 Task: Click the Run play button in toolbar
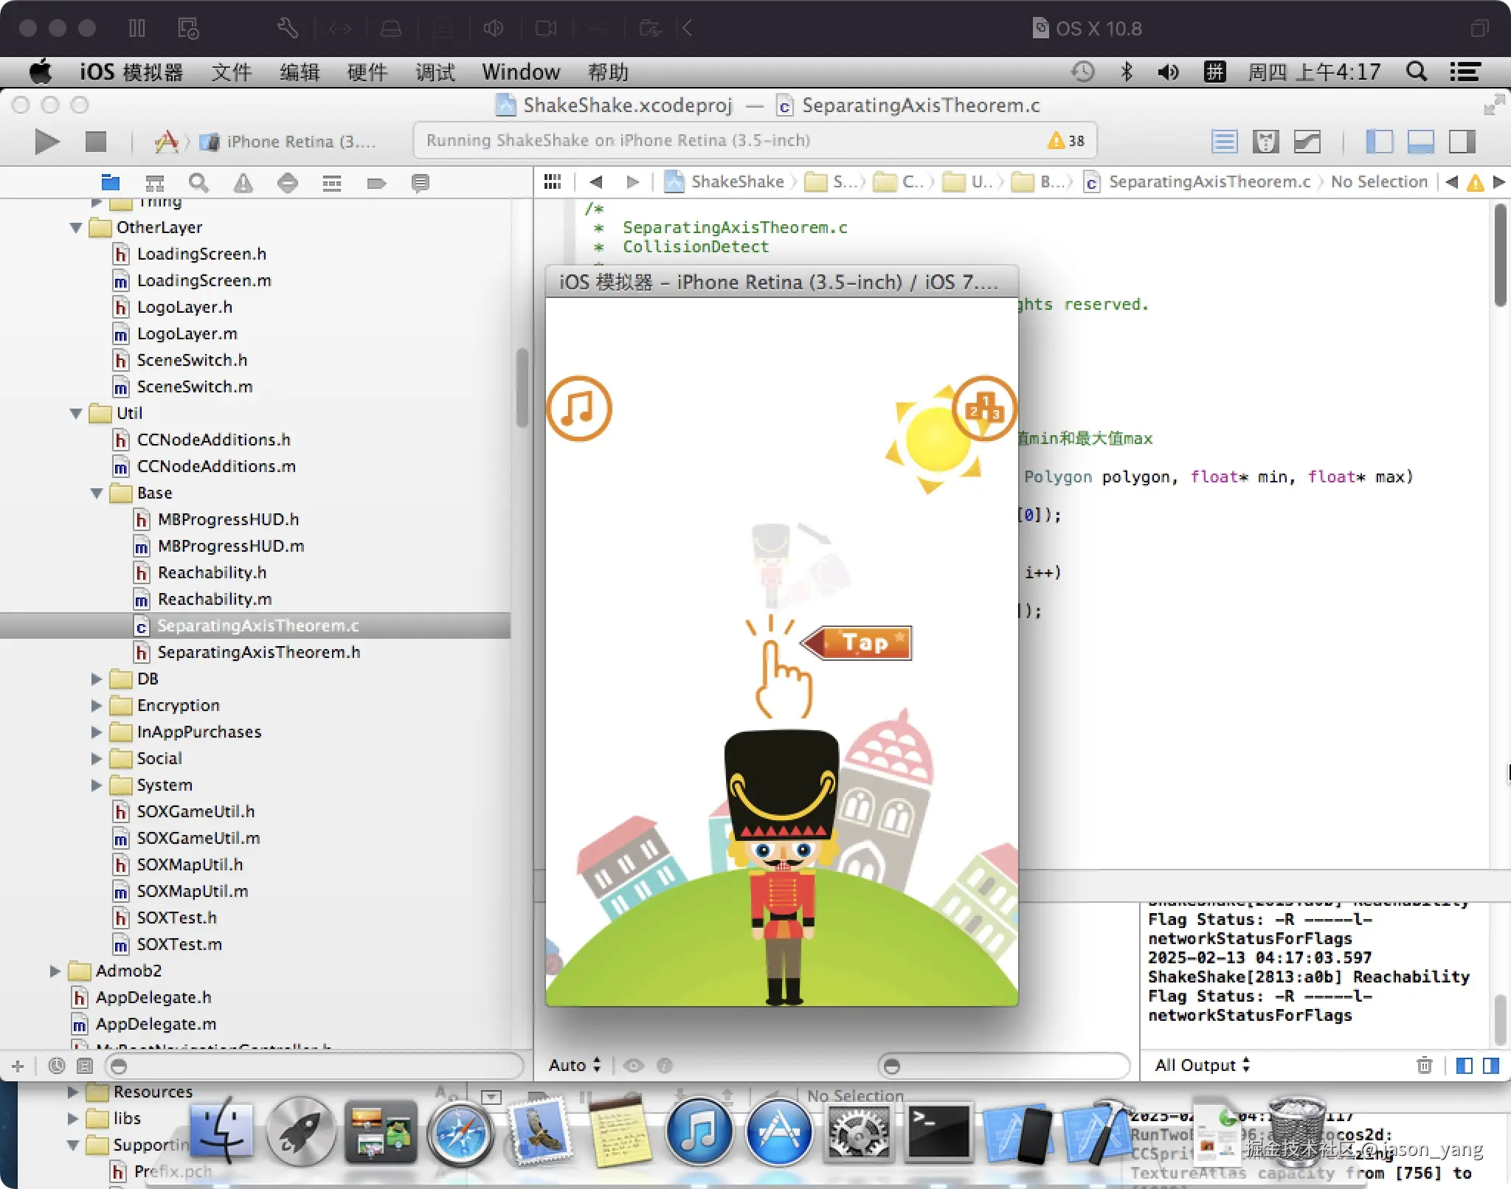pos(46,141)
